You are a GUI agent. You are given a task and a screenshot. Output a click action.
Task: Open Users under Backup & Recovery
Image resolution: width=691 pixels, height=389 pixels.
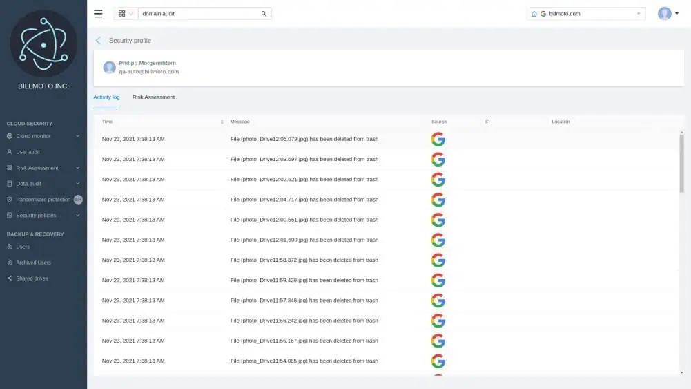(x=23, y=247)
